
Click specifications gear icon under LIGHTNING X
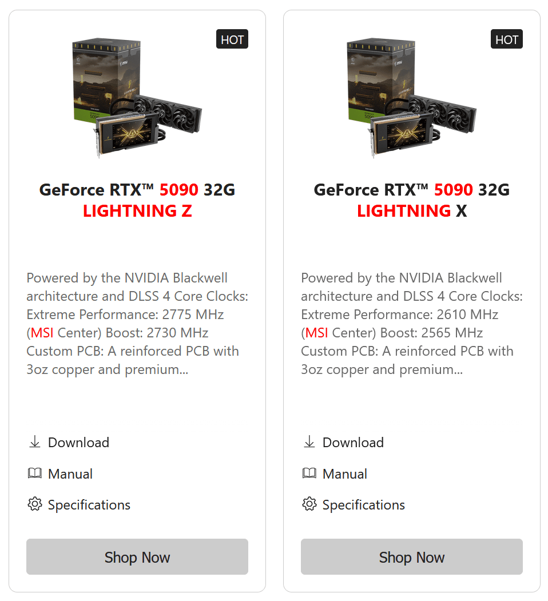click(309, 504)
